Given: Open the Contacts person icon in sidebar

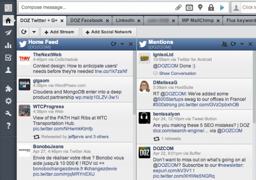Looking at the screenshot, I should [8, 70].
